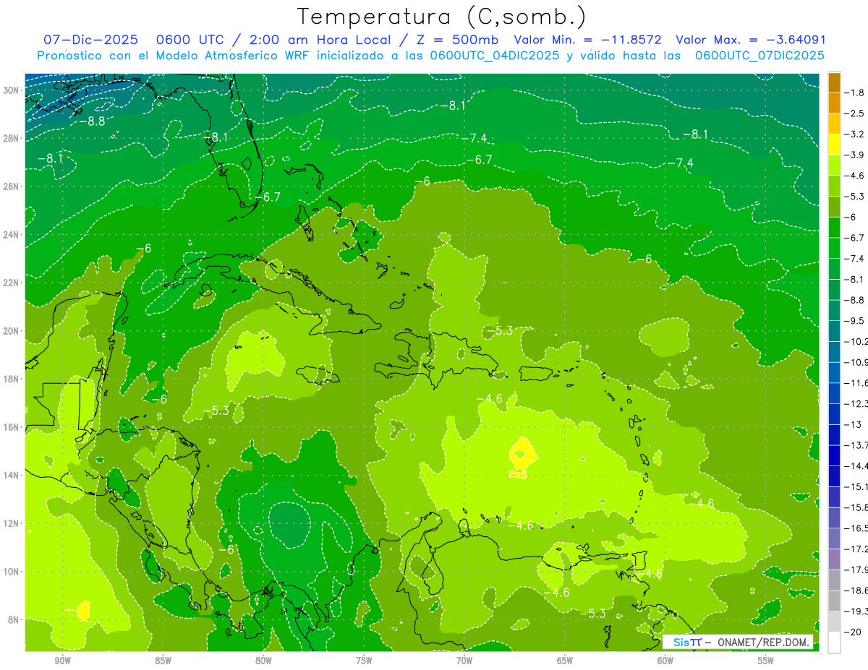Click the initialization time "0600UTC_04DIC2025"
The image size is (868, 670).
coord(495,56)
